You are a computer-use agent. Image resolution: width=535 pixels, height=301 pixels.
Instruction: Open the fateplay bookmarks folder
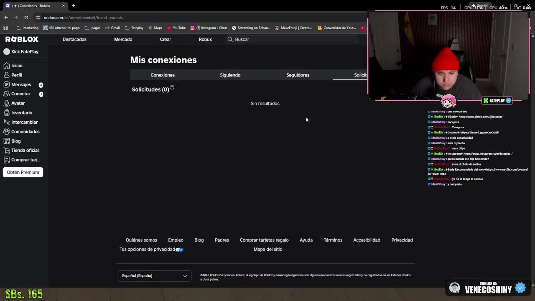[x=134, y=28]
